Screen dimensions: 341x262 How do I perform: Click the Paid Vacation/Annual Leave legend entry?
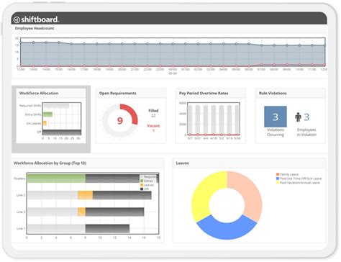click(x=298, y=183)
